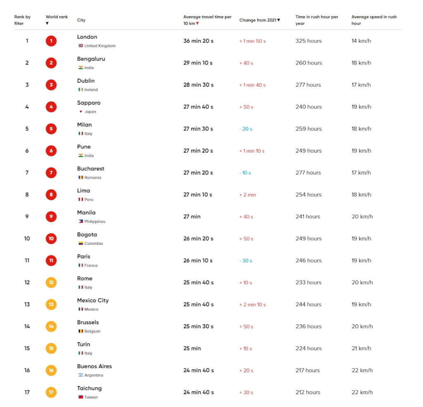Click the City column header
The width and height of the screenshot is (423, 407).
[x=81, y=20]
